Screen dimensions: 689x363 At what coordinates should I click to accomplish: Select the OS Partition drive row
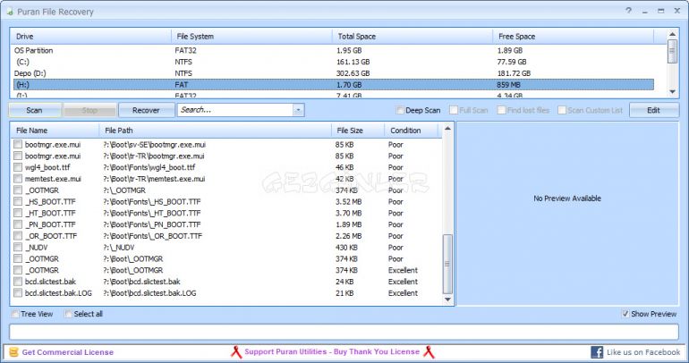[333, 50]
